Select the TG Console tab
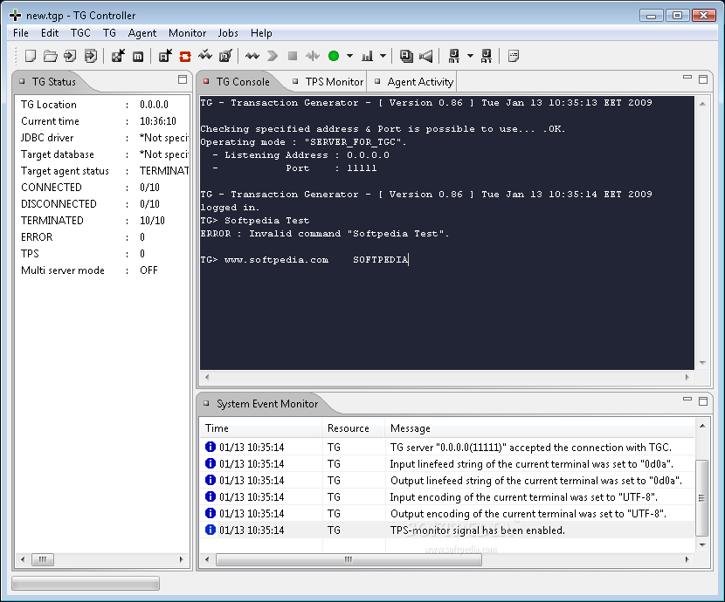 click(x=237, y=82)
